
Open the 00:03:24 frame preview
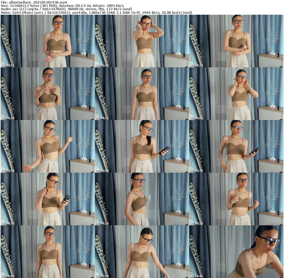click(47, 94)
